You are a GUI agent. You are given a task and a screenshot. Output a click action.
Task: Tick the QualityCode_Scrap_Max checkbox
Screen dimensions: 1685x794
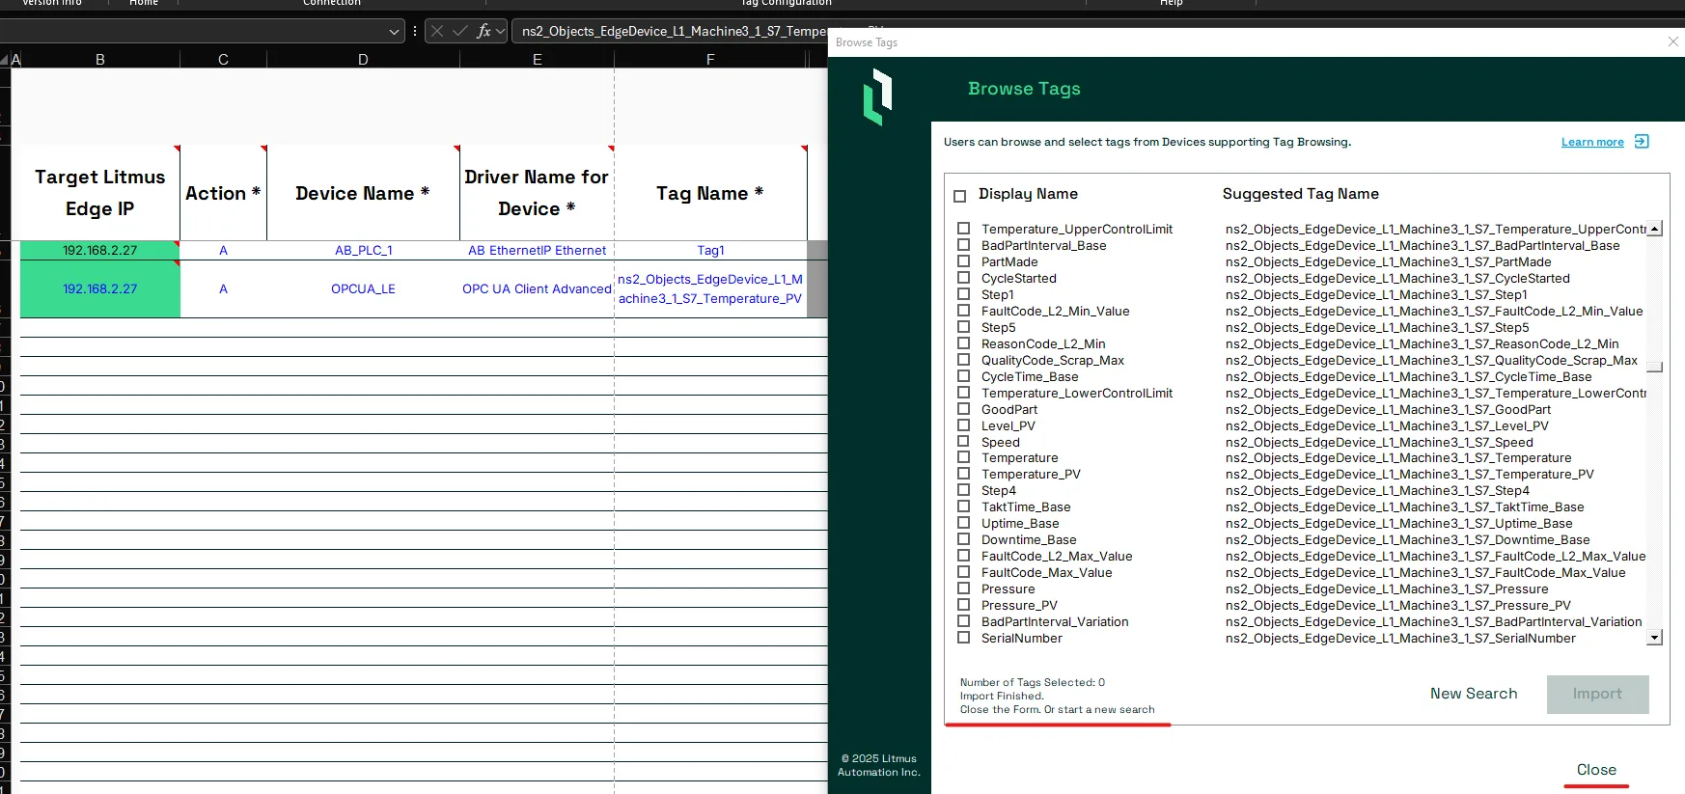tap(963, 360)
